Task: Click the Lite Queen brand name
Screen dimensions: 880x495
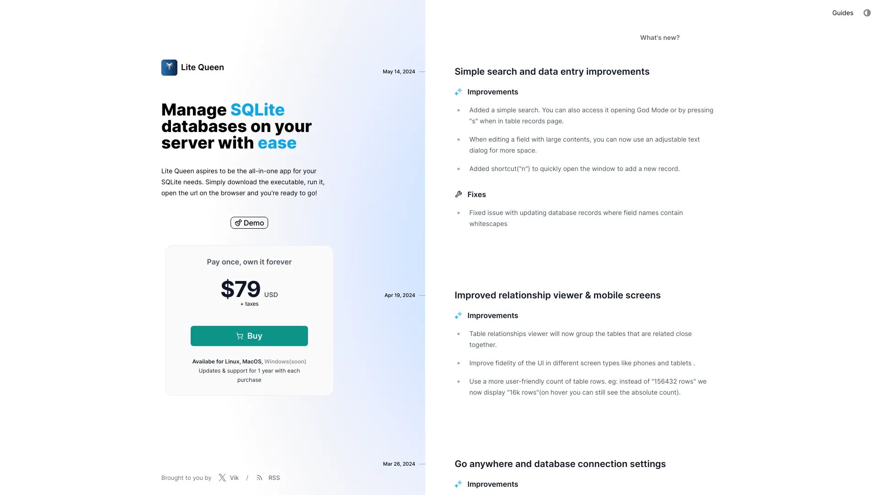Action: point(202,67)
